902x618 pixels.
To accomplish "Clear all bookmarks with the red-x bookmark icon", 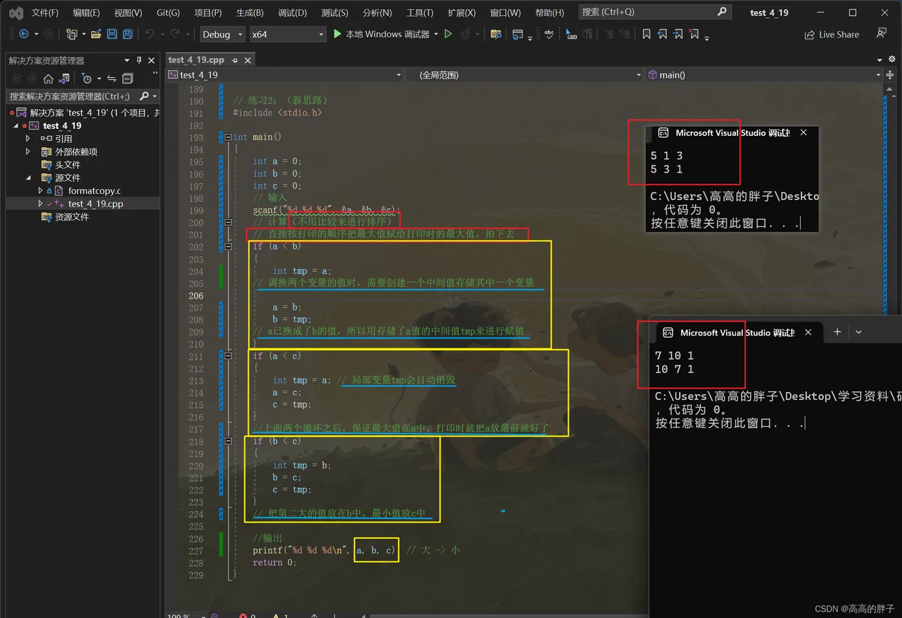I will tap(694, 34).
